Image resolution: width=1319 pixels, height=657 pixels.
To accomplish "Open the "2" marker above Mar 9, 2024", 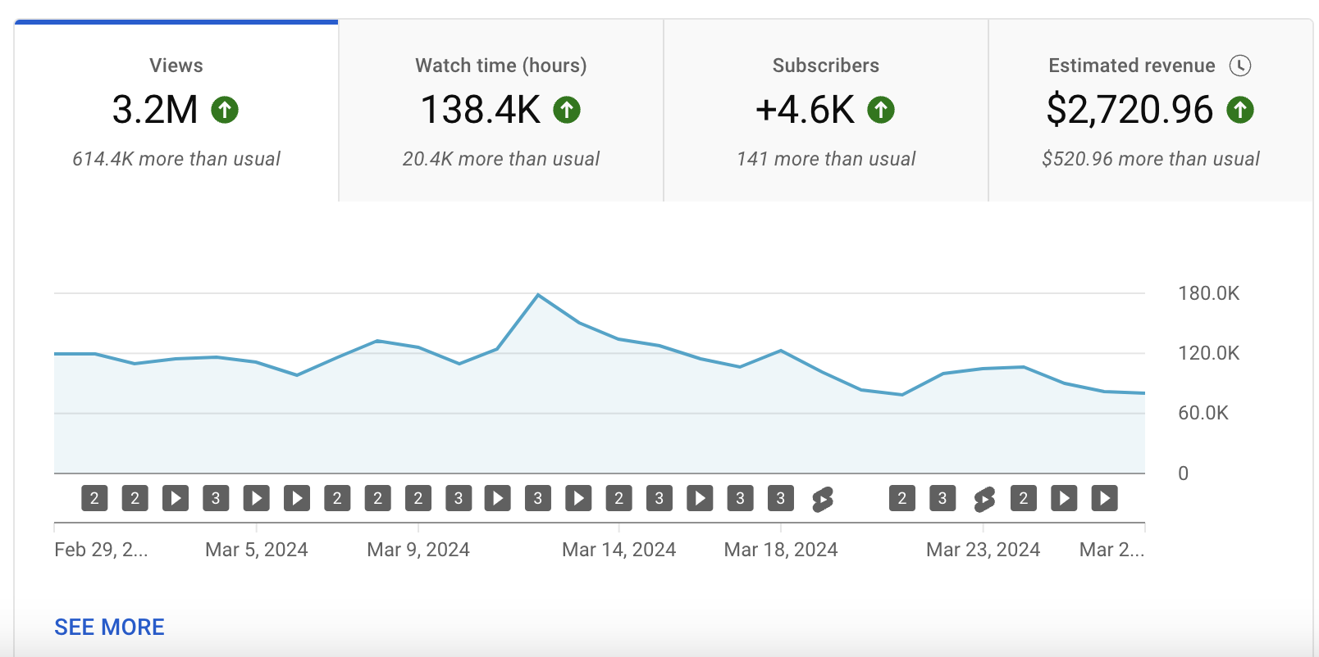I will pyautogui.click(x=418, y=498).
